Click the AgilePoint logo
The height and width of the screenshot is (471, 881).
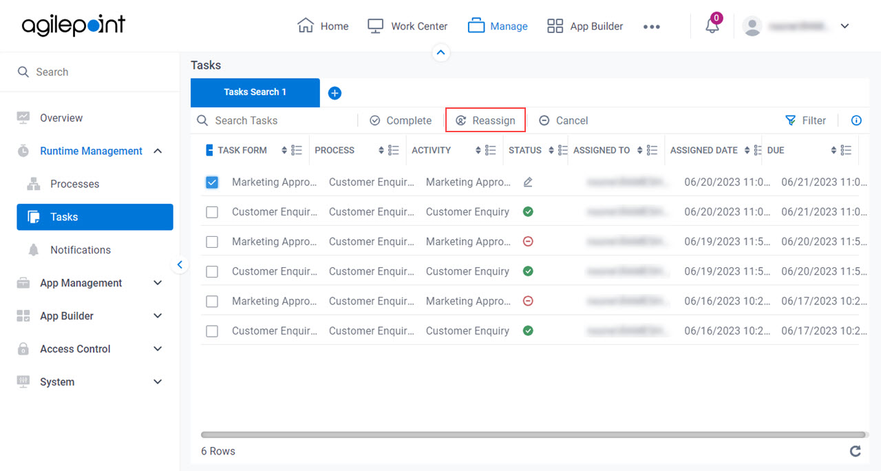pos(74,25)
